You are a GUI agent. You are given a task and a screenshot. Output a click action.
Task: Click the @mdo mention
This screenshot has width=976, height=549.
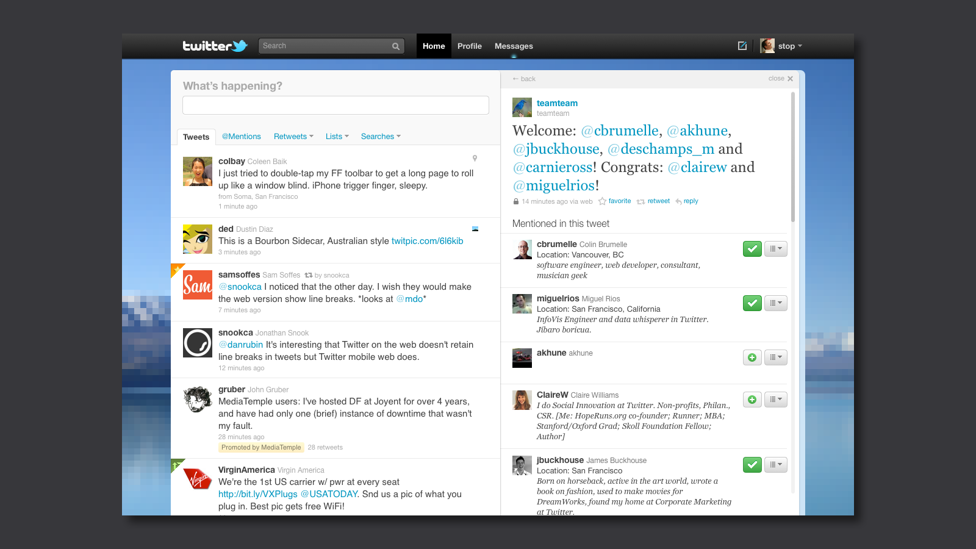coord(409,299)
